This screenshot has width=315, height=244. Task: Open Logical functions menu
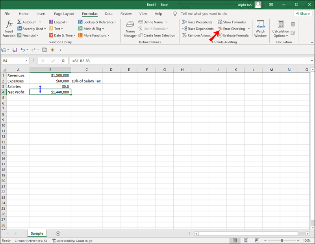(x=58, y=22)
